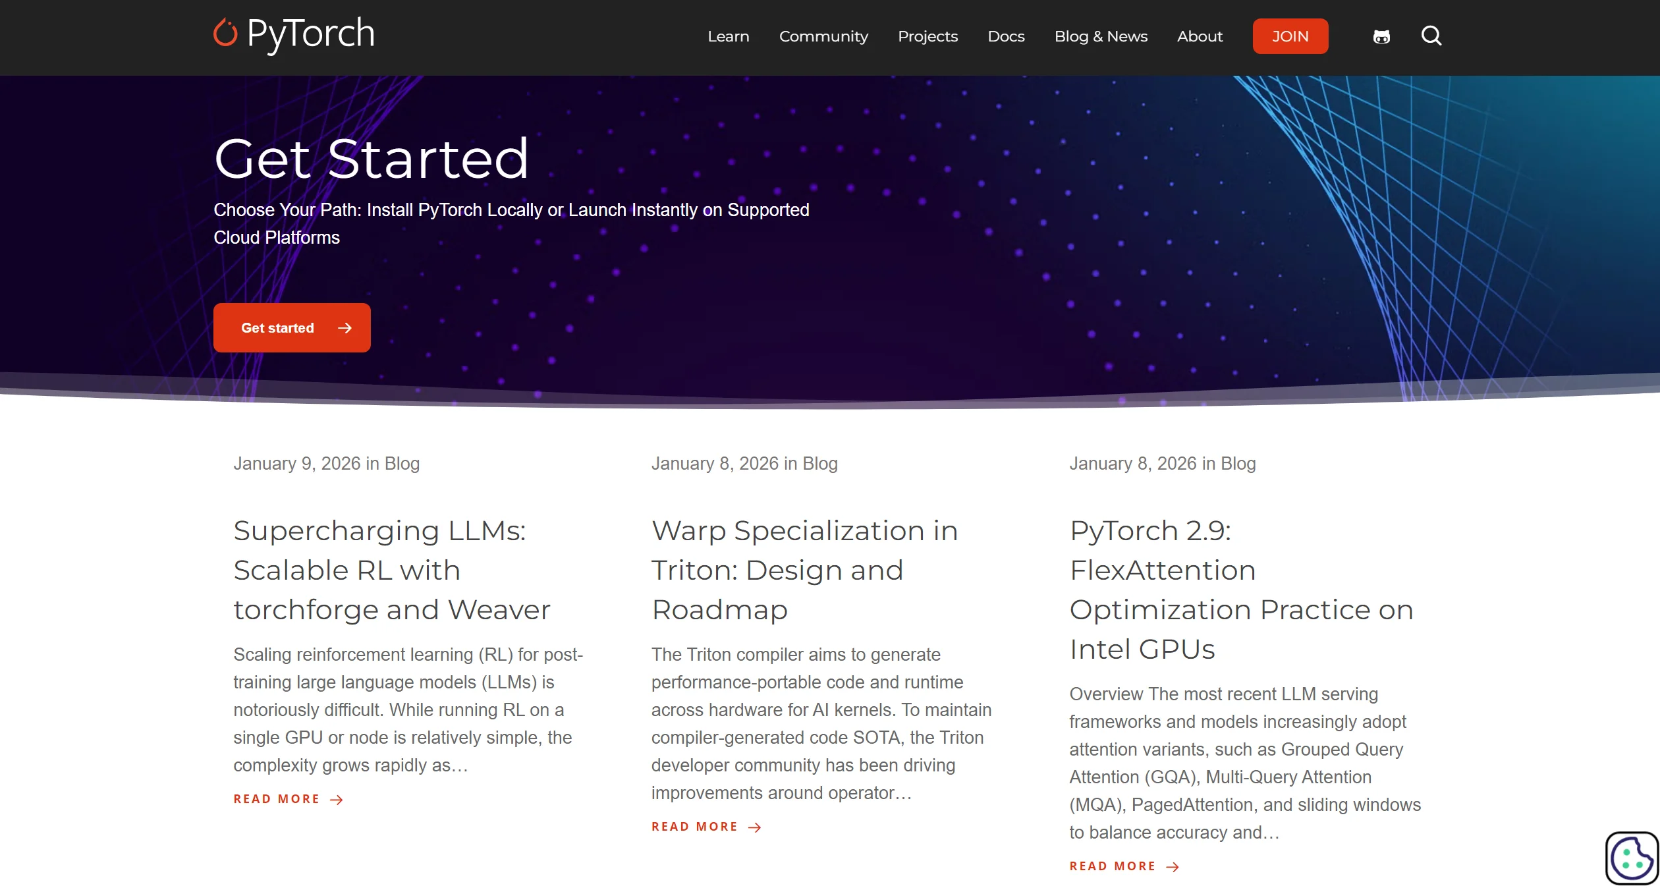The width and height of the screenshot is (1660, 888).
Task: Click the PyTorch logo in the header
Action: point(292,34)
